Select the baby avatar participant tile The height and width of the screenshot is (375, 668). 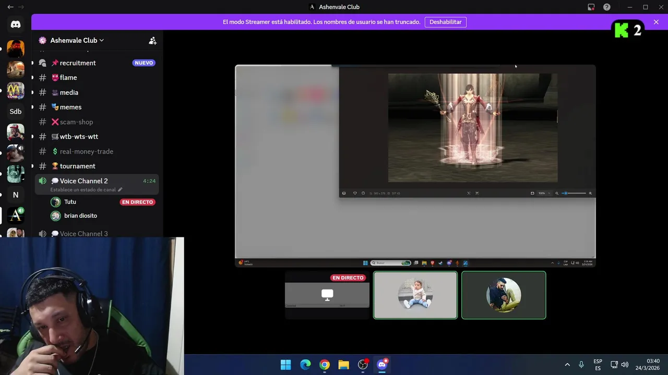tap(415, 295)
